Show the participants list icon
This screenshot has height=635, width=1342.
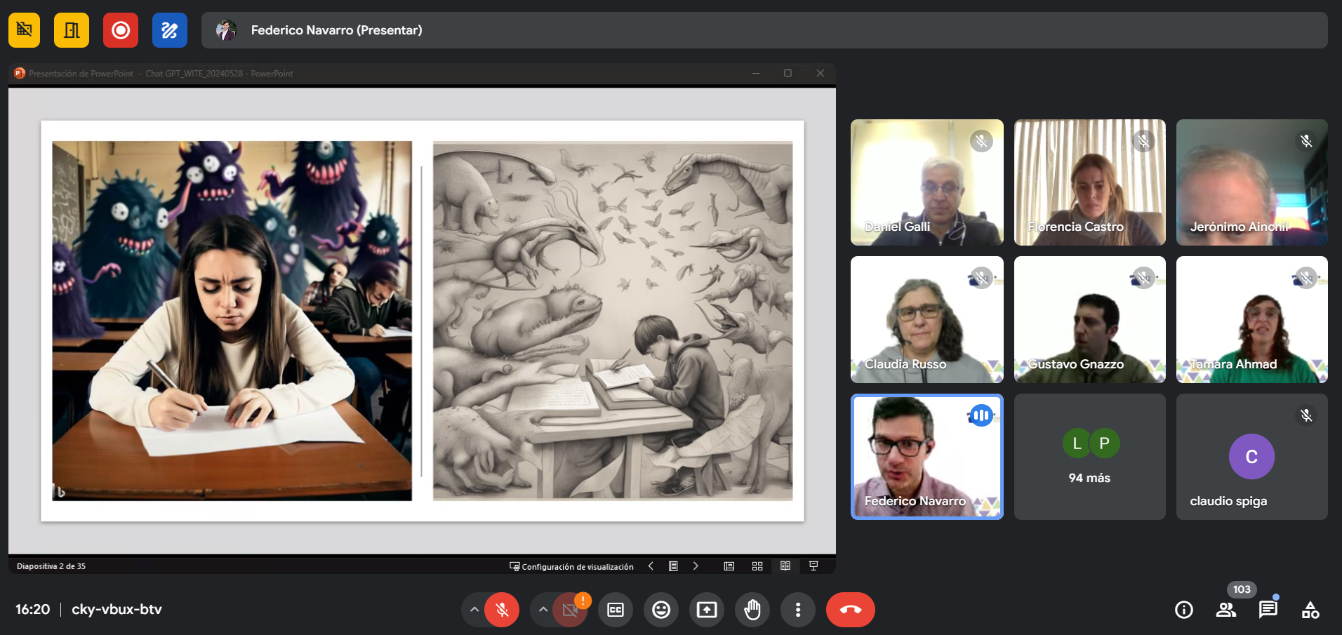click(x=1226, y=610)
